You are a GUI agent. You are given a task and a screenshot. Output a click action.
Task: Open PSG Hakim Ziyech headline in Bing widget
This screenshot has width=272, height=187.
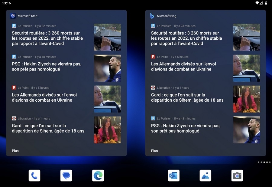pyautogui.click(x=186, y=128)
